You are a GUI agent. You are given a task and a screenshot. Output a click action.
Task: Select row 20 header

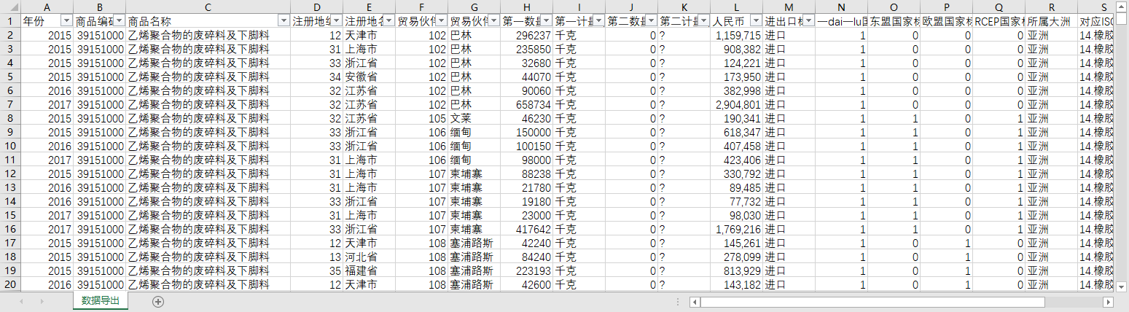(10, 284)
